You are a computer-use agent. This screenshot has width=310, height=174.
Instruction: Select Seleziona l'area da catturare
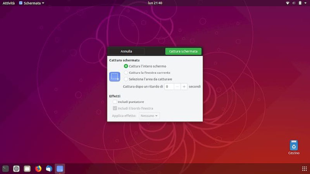tap(148, 79)
